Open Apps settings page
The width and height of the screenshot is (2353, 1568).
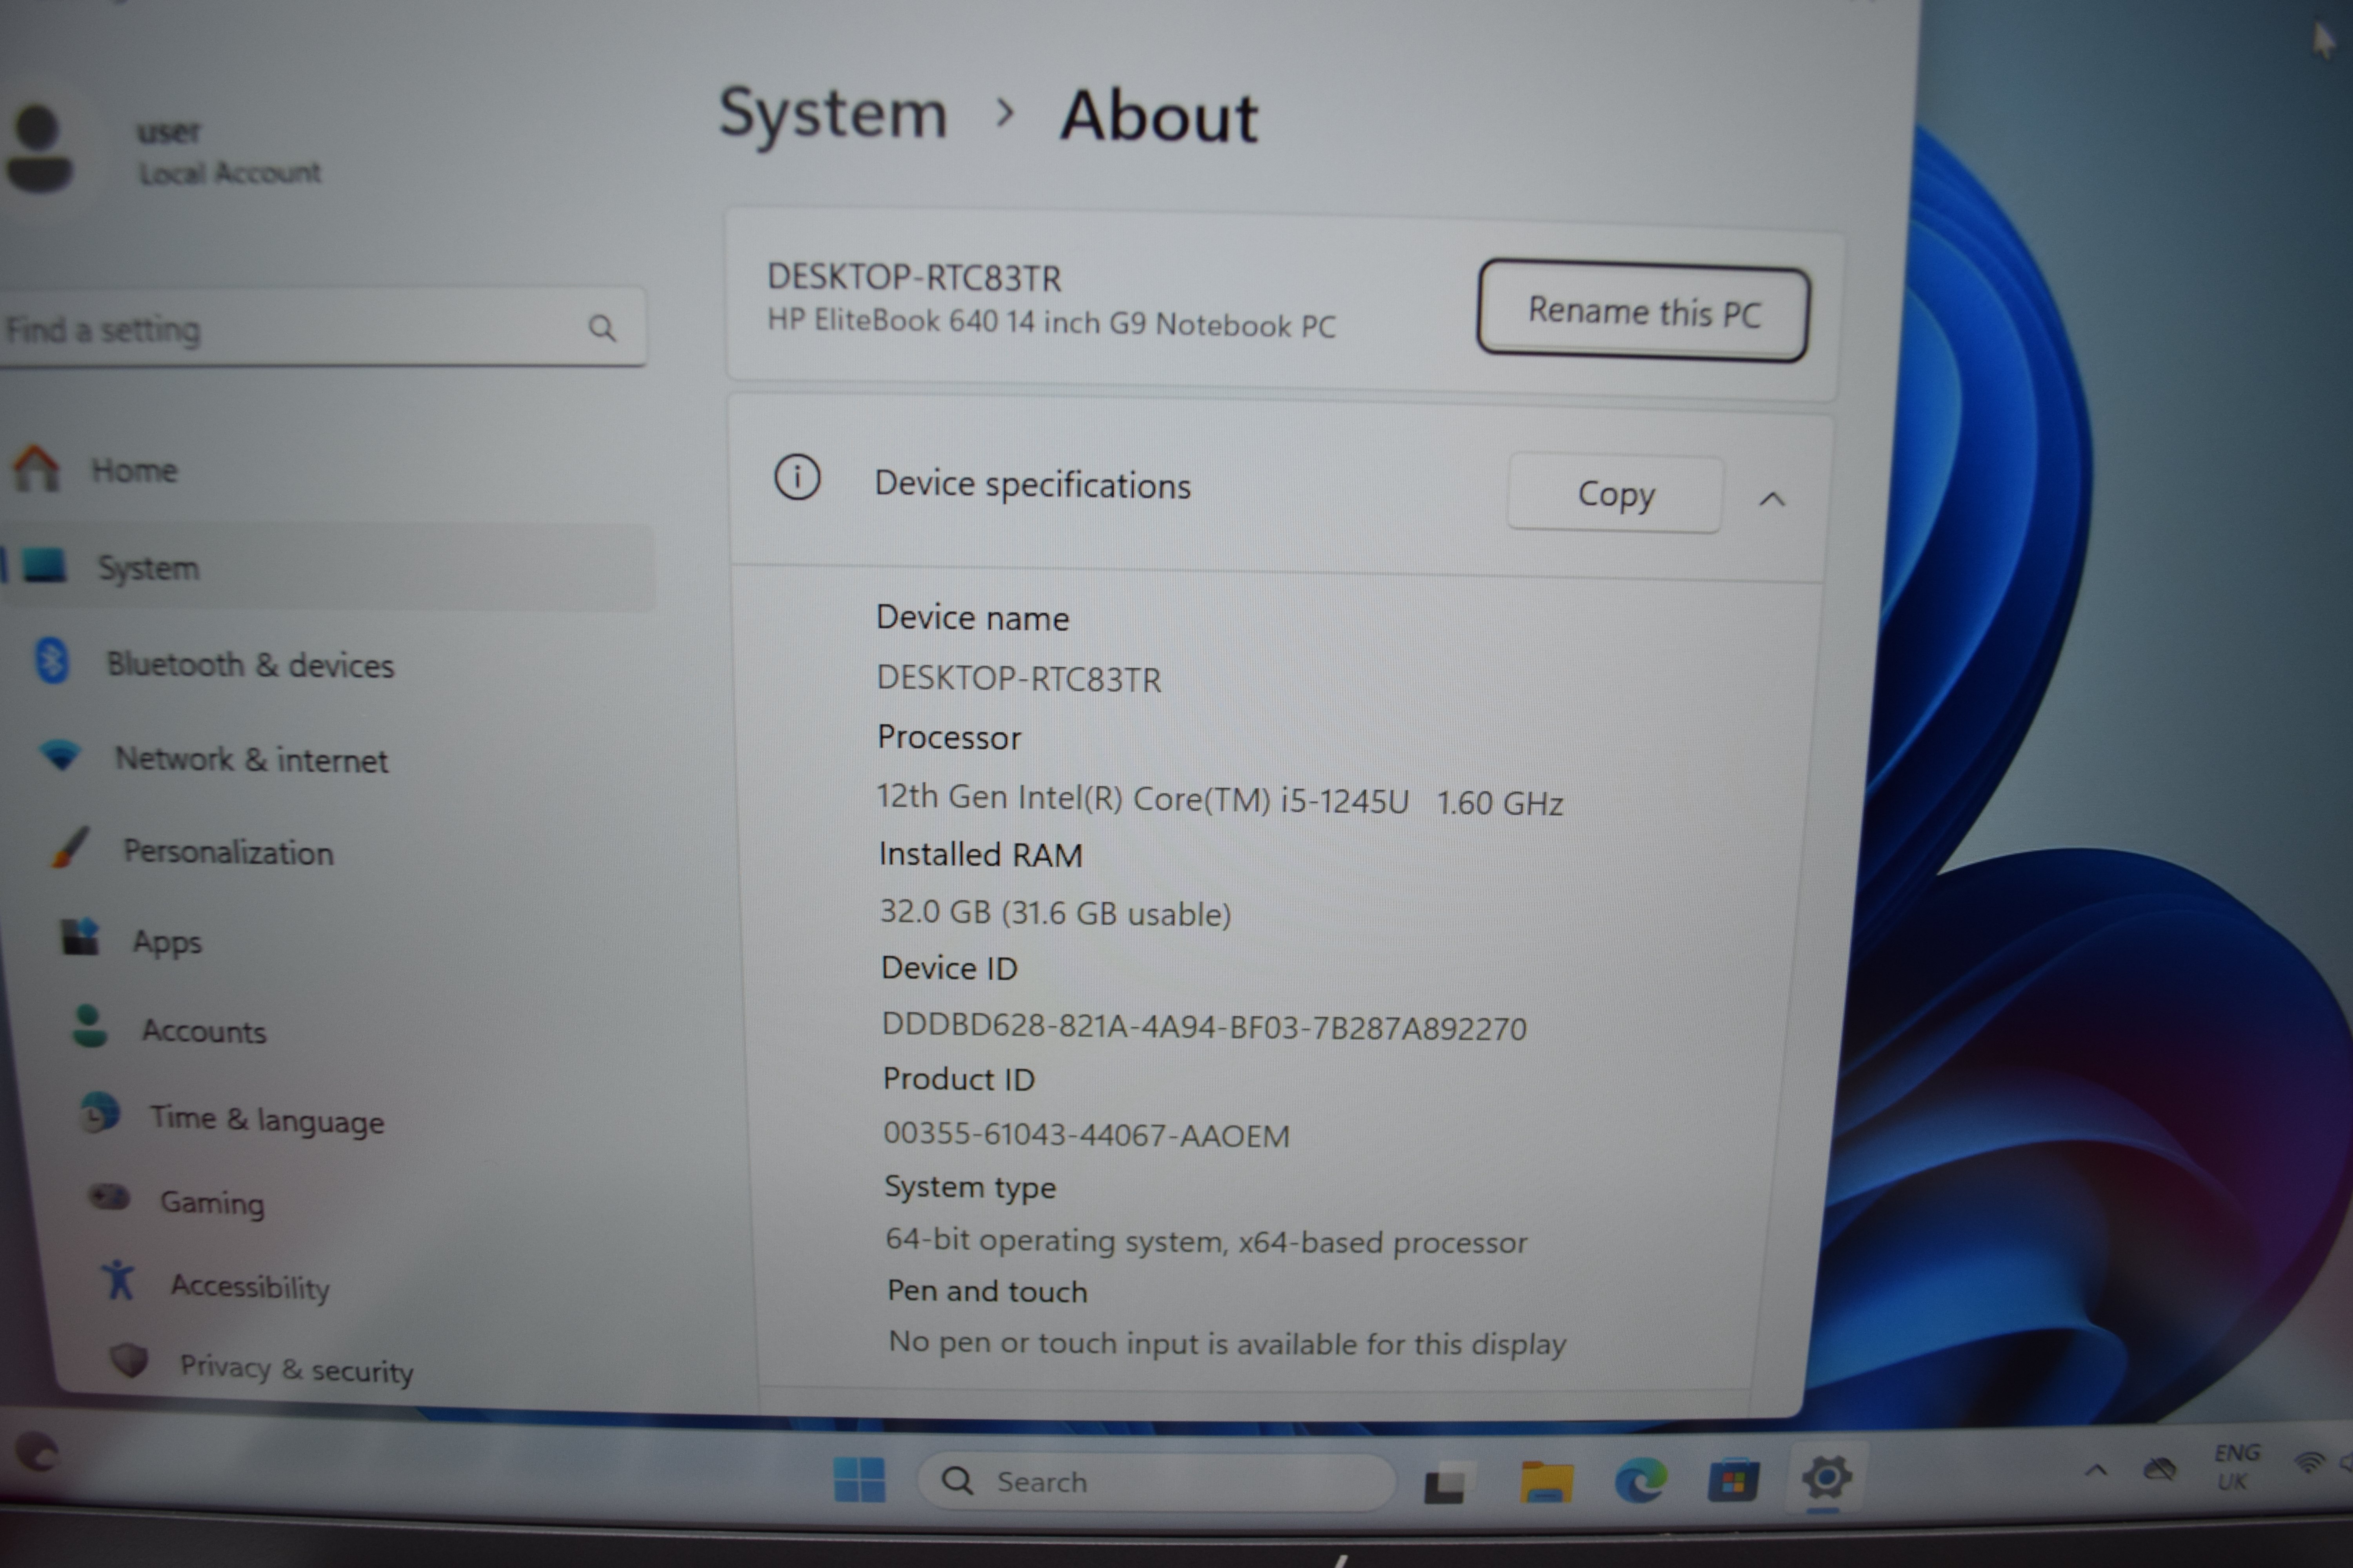click(x=167, y=942)
